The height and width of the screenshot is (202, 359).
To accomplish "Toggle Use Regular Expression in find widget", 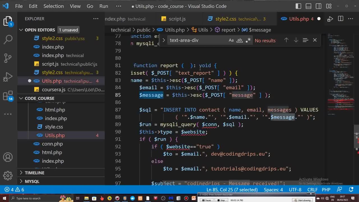I will (x=248, y=40).
